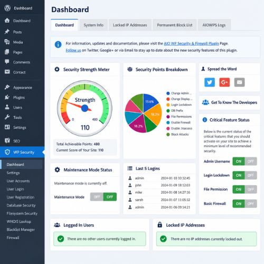
Task: Open Database Security submenu item
Action: click(21, 205)
